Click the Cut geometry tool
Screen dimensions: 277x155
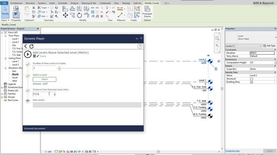pyautogui.click(x=41, y=12)
